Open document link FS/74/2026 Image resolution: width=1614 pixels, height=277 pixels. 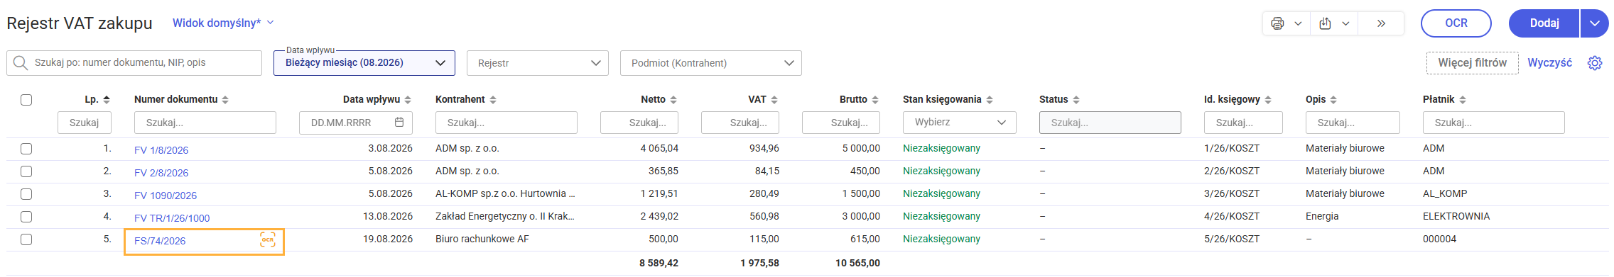tap(160, 241)
